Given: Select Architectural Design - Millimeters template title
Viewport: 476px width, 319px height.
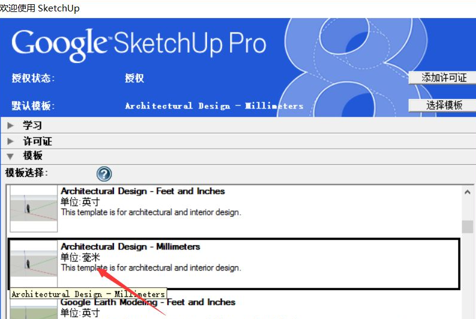Looking at the screenshot, I should [x=130, y=246].
